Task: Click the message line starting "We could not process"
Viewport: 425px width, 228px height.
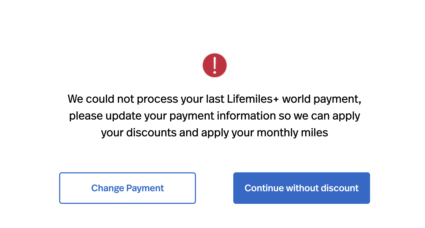Action: (x=214, y=99)
